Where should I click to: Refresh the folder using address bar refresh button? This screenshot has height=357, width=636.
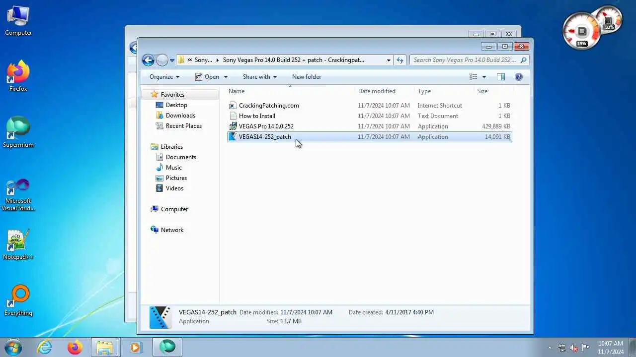(x=400, y=60)
